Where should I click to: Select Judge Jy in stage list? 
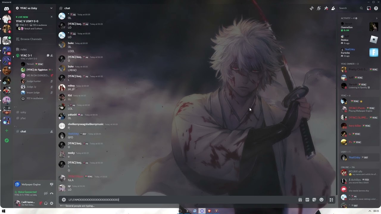[37, 87]
